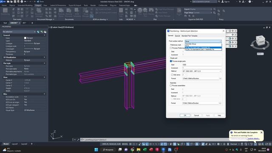Screen dimensions: 272x153
Task: Open the Home ribbon tab
Action: pyautogui.click(x=4, y=6)
